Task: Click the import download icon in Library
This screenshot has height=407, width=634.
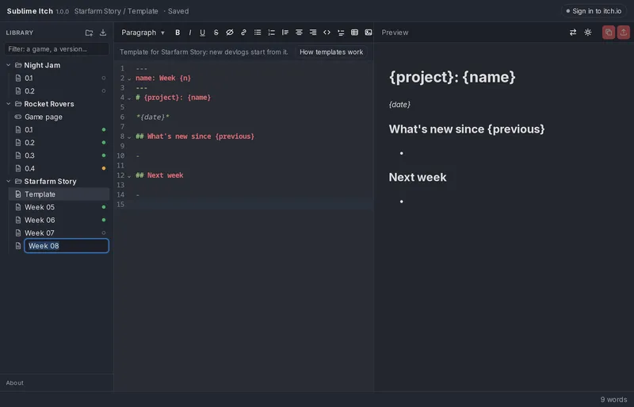Action: [103, 33]
